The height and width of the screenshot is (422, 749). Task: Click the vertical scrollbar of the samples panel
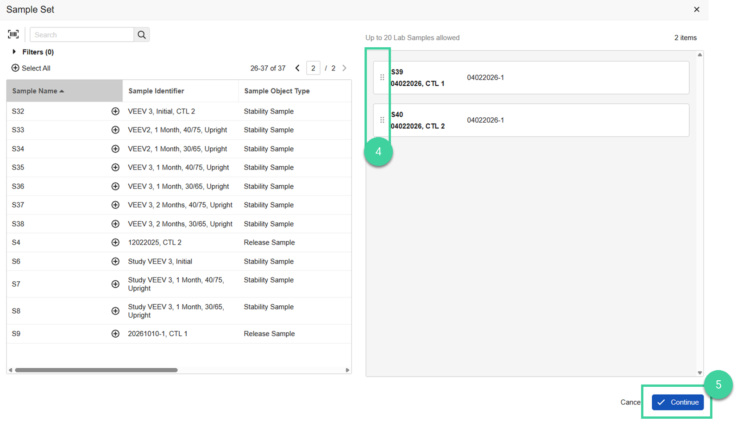click(x=699, y=213)
